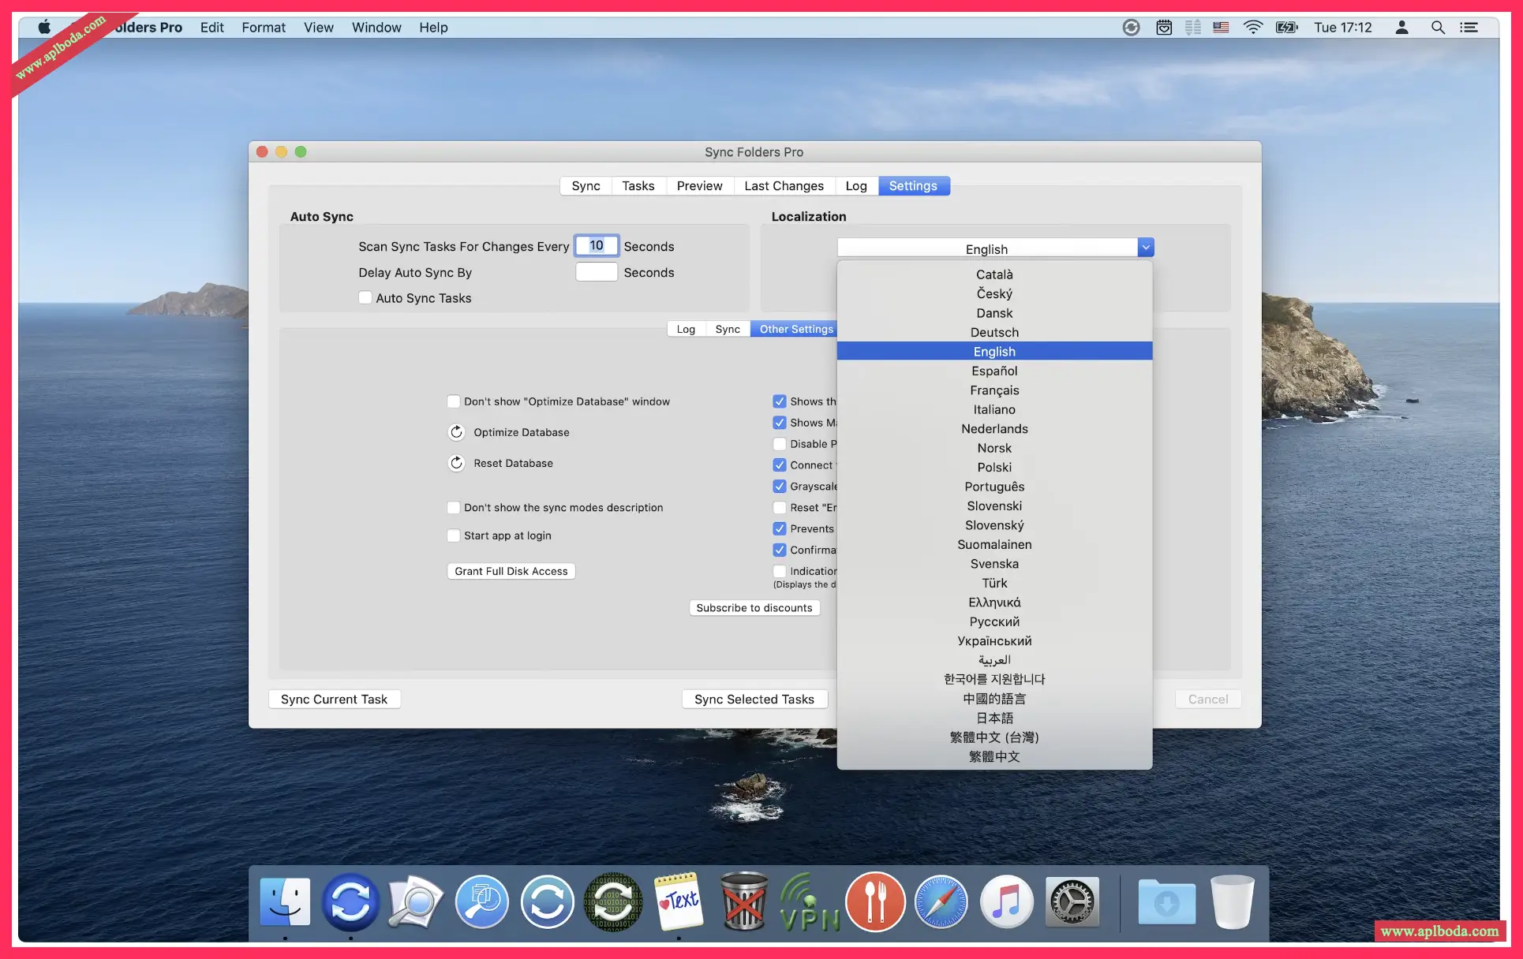Open the crossed-out trash can dock app
Viewport: 1523px width, 959px height.
744,901
